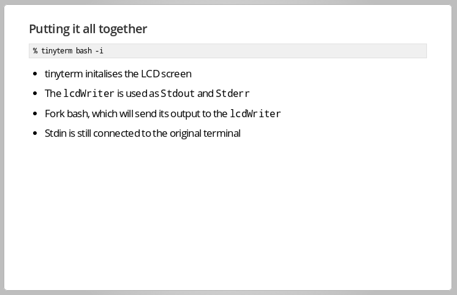Click the "% tinyterm bash -i" code block

click(228, 51)
